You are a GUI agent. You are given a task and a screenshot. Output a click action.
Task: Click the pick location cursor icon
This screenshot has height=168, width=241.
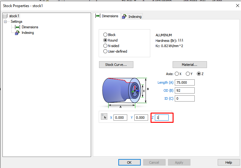point(104,117)
